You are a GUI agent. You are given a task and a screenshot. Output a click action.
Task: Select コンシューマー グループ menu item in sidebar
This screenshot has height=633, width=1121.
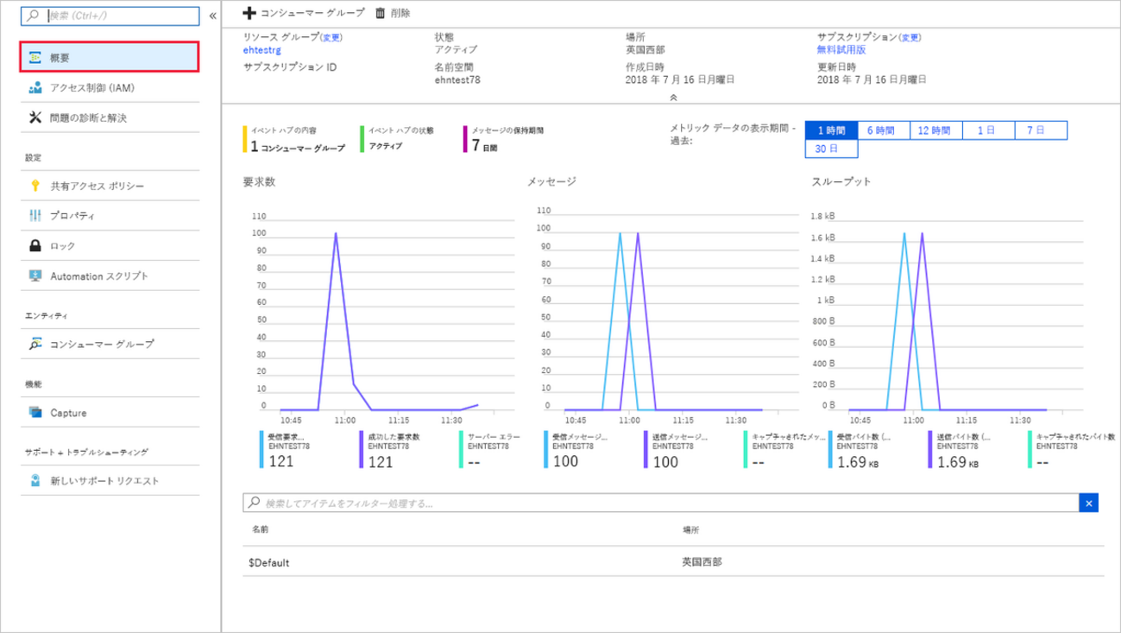pos(110,344)
